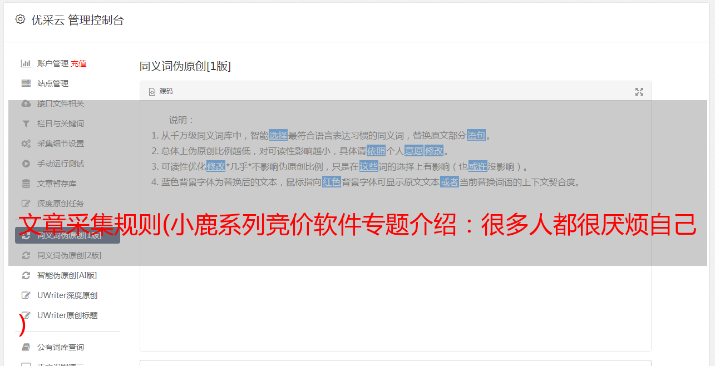Click the 栏目与关键词 filter icon
The width and height of the screenshot is (715, 366).
(26, 123)
